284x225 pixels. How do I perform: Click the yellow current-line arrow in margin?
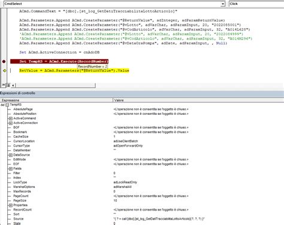pos(4,71)
